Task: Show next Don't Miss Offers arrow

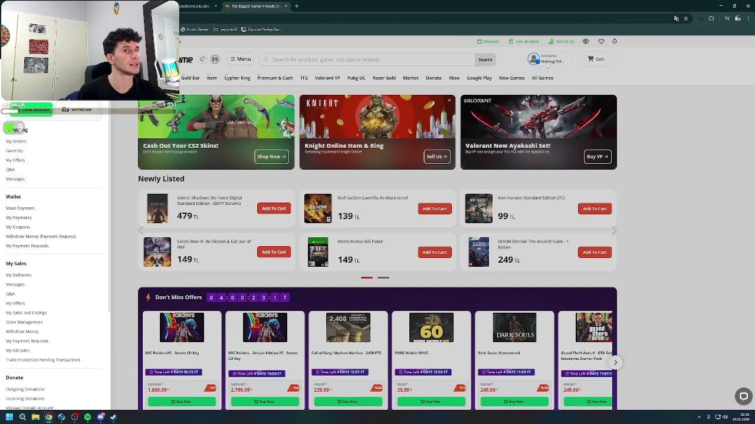Action: tap(615, 363)
